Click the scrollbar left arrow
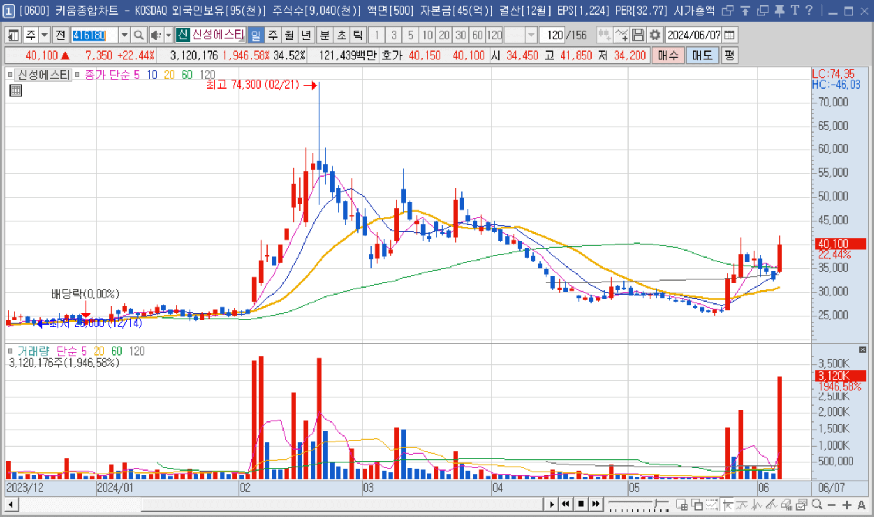This screenshot has width=874, height=517. (11, 504)
